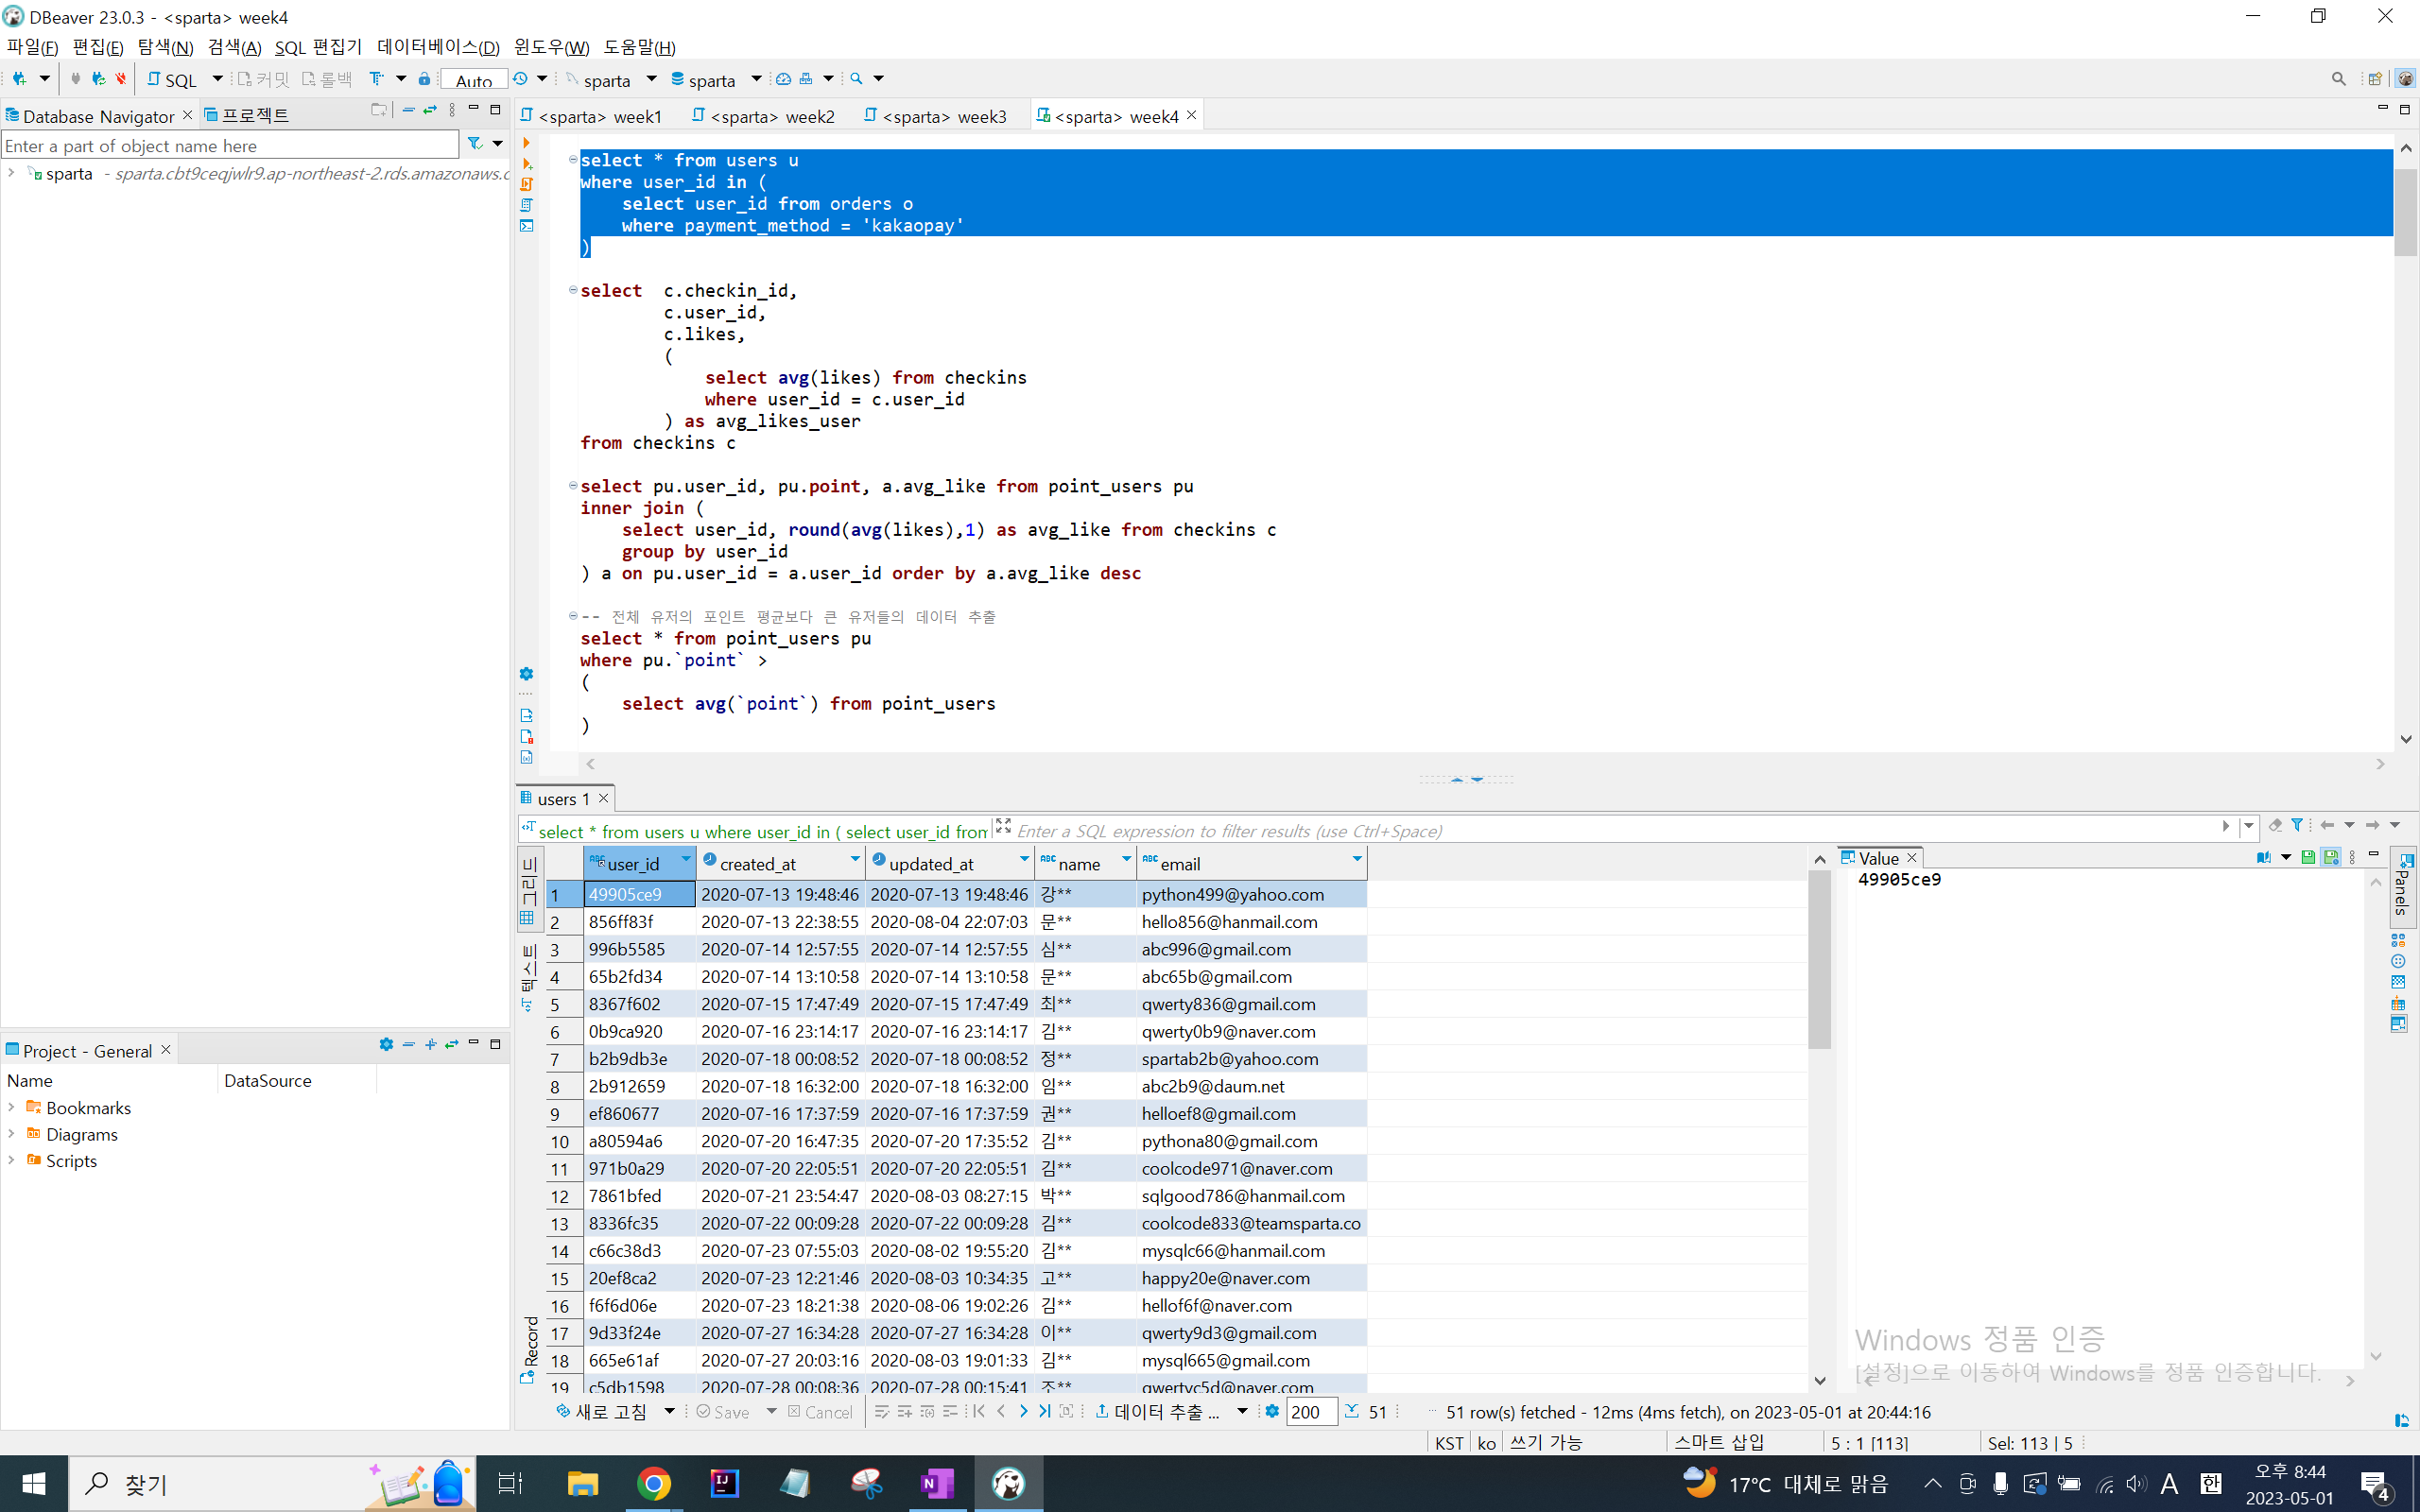Toggle the References panel circle icon

[2398, 961]
